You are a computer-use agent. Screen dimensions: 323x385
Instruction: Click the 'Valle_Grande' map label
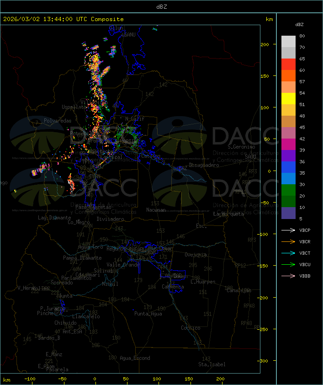click(x=123, y=265)
